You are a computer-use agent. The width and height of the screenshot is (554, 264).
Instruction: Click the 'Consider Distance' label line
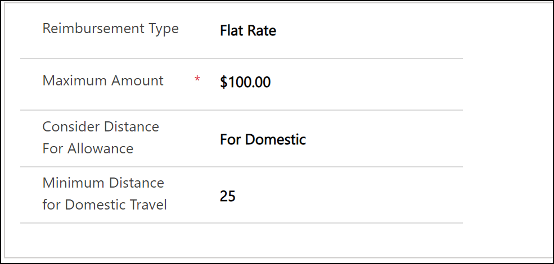[101, 127]
